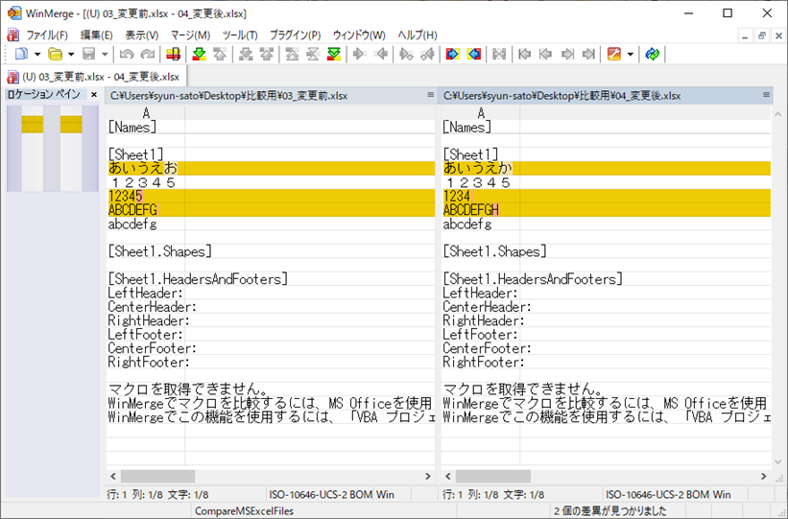Close the Location Pane
Screen dimensions: 788x519
(94, 95)
